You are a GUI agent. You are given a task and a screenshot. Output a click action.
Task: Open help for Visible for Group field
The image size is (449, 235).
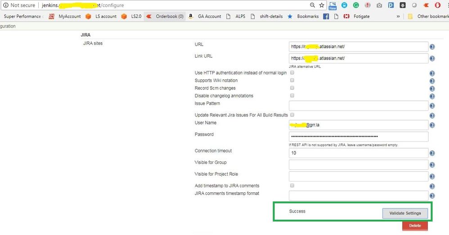pos(432,164)
